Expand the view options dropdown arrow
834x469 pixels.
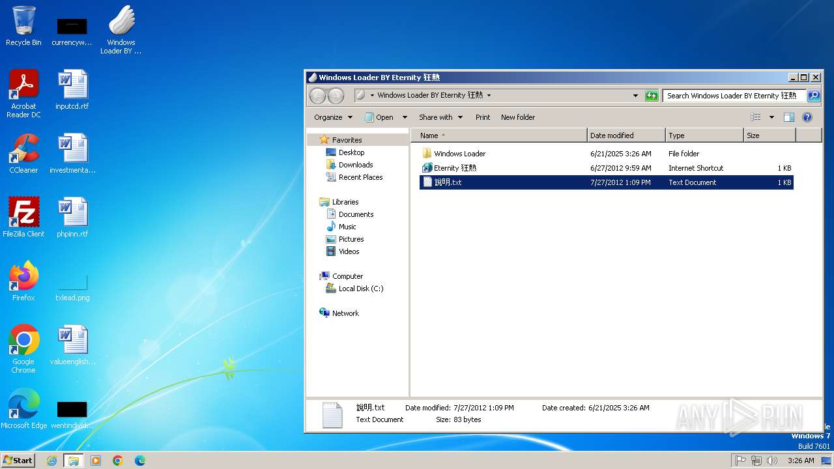coord(771,117)
